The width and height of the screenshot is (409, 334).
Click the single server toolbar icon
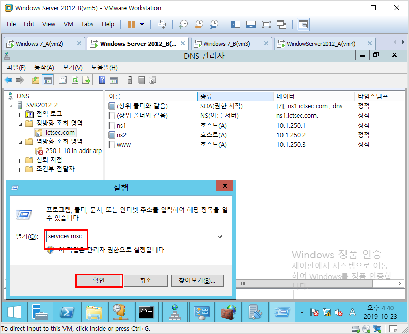coord(130,80)
